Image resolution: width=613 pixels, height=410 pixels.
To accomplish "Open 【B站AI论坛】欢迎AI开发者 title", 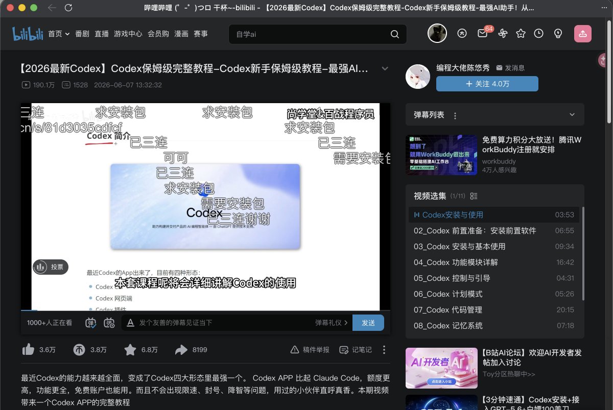I will click(531, 357).
